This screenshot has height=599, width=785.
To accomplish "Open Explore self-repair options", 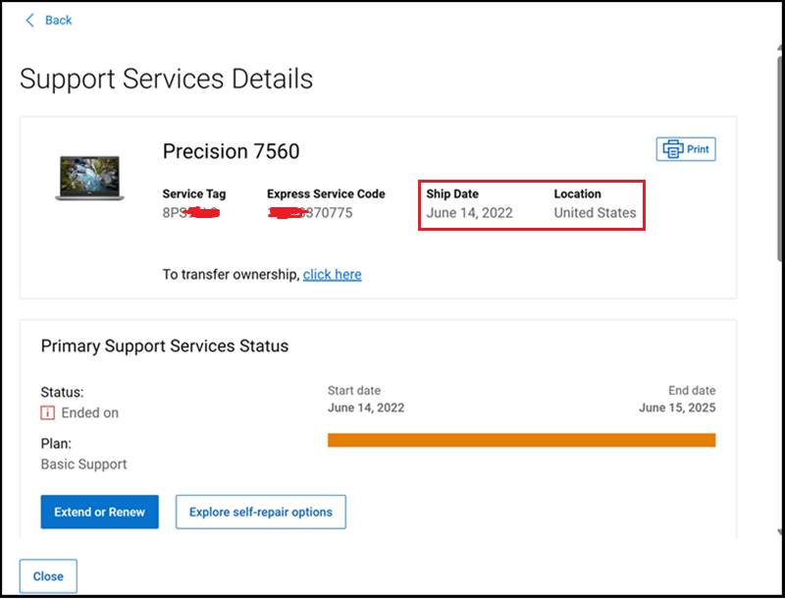I will click(261, 512).
